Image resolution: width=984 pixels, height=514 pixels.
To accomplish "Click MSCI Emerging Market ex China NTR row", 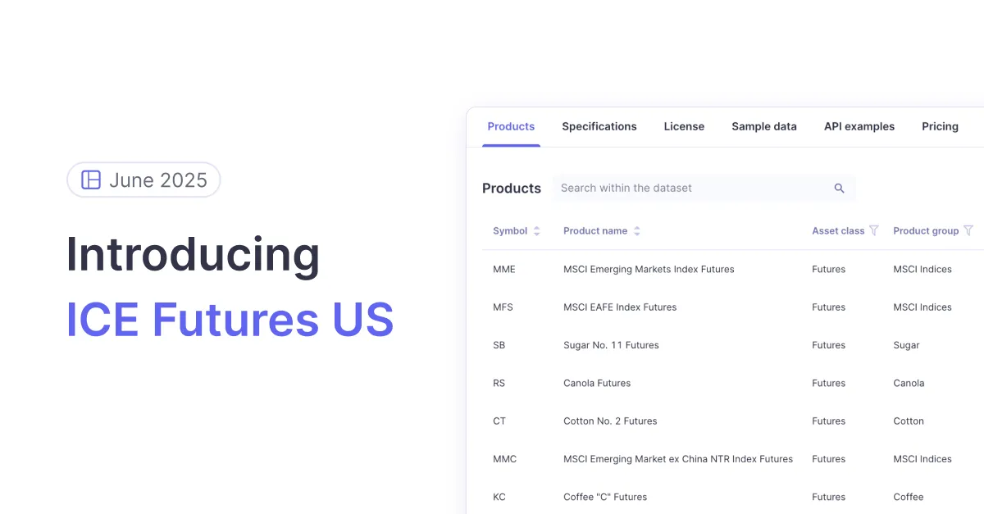I will [678, 459].
